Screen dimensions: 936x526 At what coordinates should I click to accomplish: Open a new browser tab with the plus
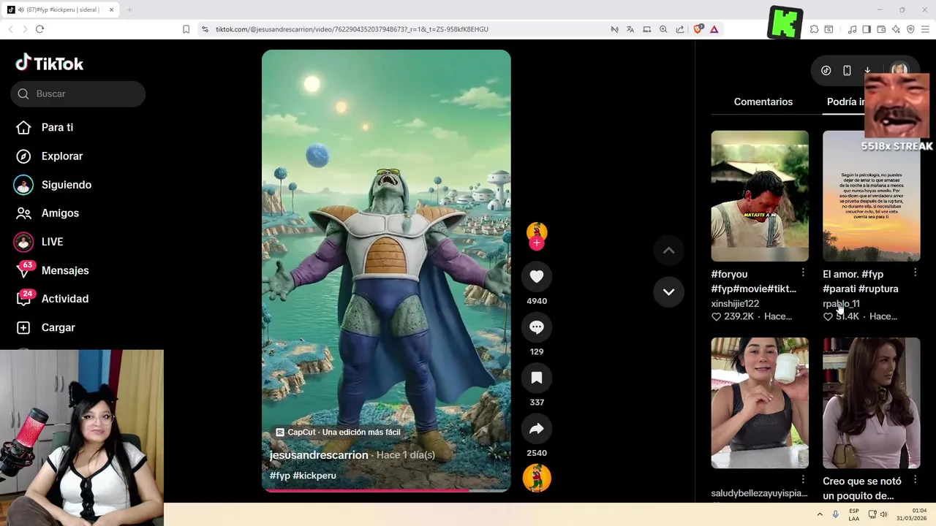[129, 9]
